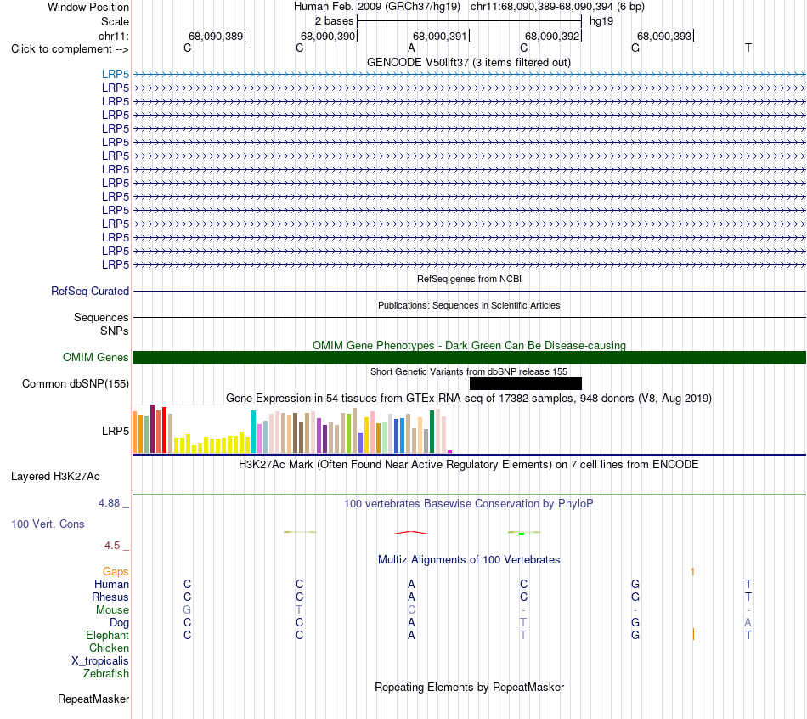Select the Dog alignment species label
Screen dimensions: 807x719
[119, 623]
